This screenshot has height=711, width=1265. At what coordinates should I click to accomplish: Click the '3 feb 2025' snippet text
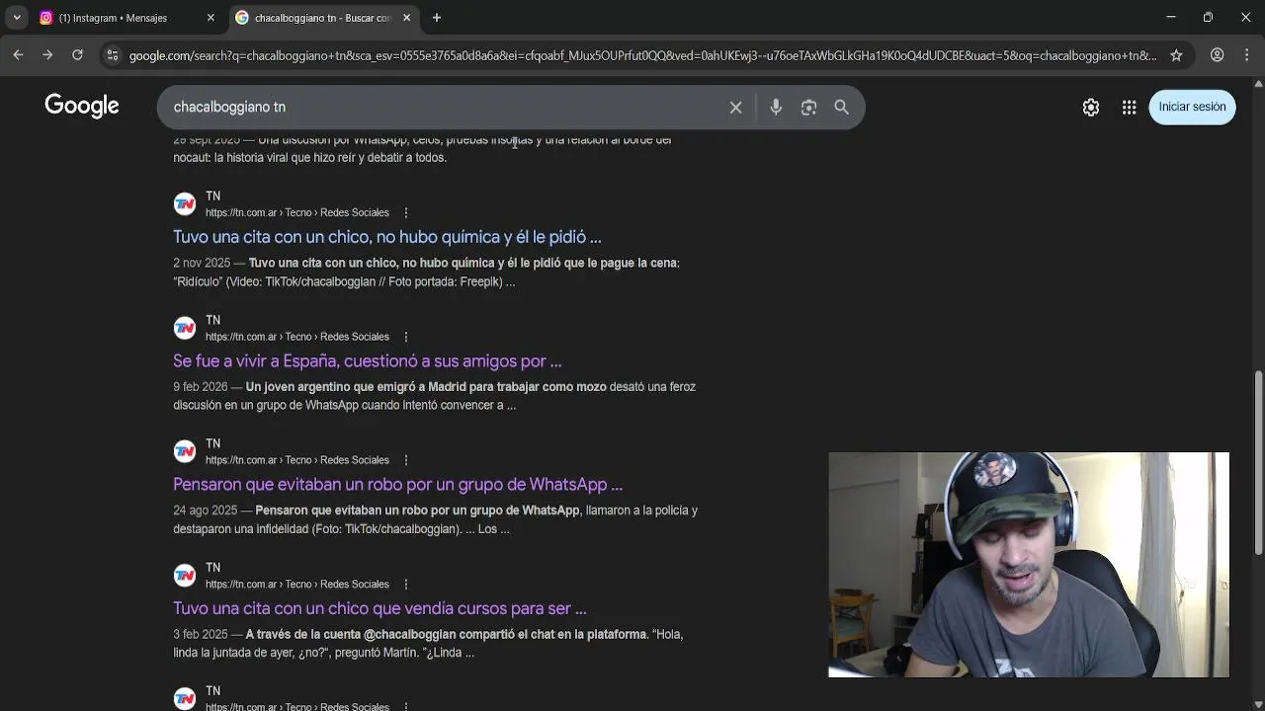point(428,643)
